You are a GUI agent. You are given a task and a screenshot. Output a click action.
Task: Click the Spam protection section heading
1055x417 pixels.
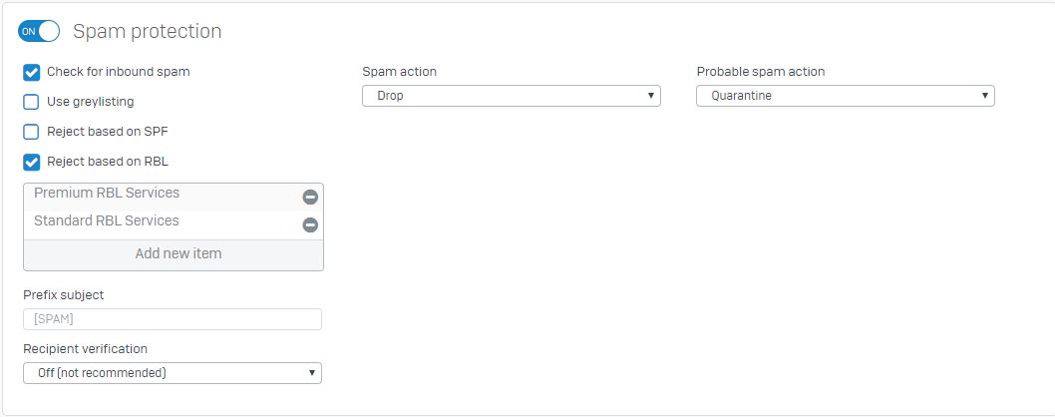pyautogui.click(x=148, y=31)
